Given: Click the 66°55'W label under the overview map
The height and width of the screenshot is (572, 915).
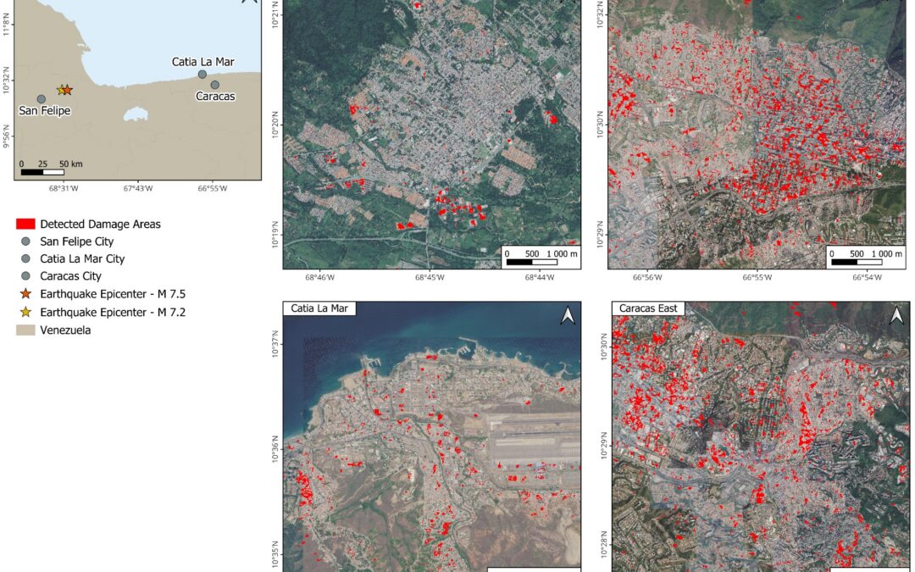Looking at the screenshot, I should tap(213, 188).
